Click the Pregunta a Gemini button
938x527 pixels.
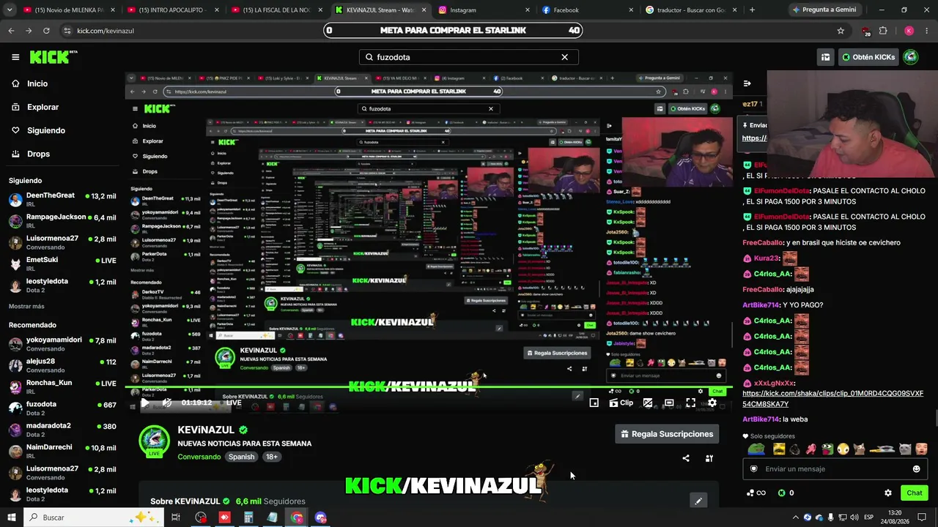click(824, 10)
